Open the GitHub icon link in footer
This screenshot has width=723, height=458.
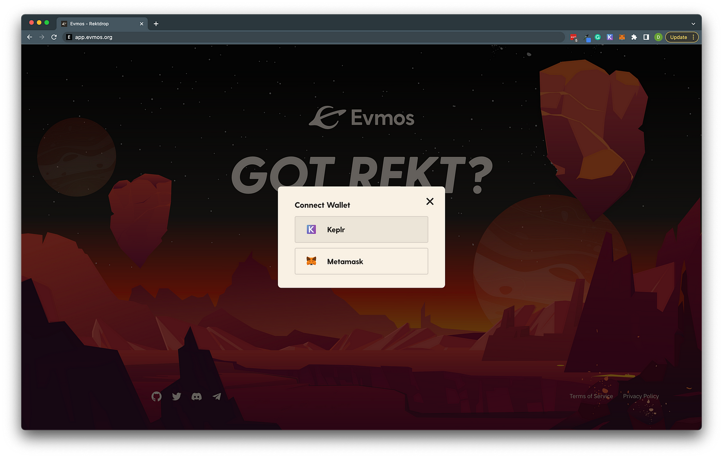click(x=156, y=396)
